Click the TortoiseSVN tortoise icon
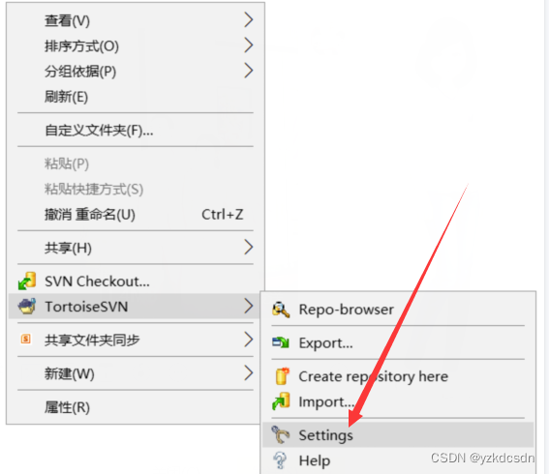 [x=27, y=306]
